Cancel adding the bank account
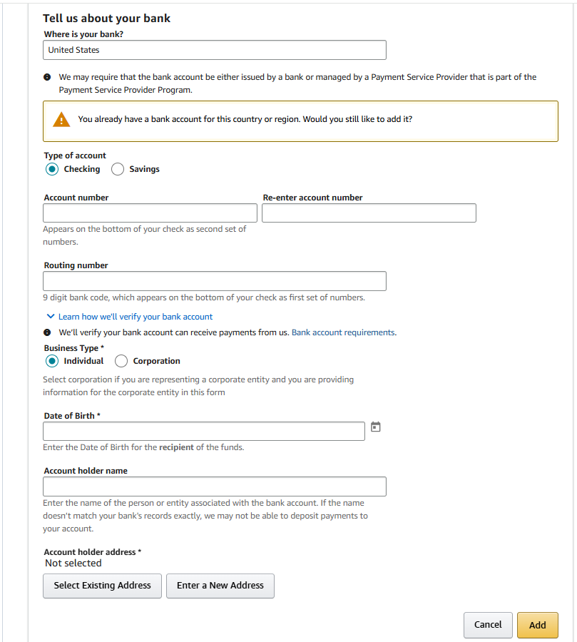The width and height of the screenshot is (577, 642). [488, 625]
